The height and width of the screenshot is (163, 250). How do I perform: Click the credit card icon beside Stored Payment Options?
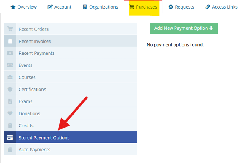coord(10,138)
